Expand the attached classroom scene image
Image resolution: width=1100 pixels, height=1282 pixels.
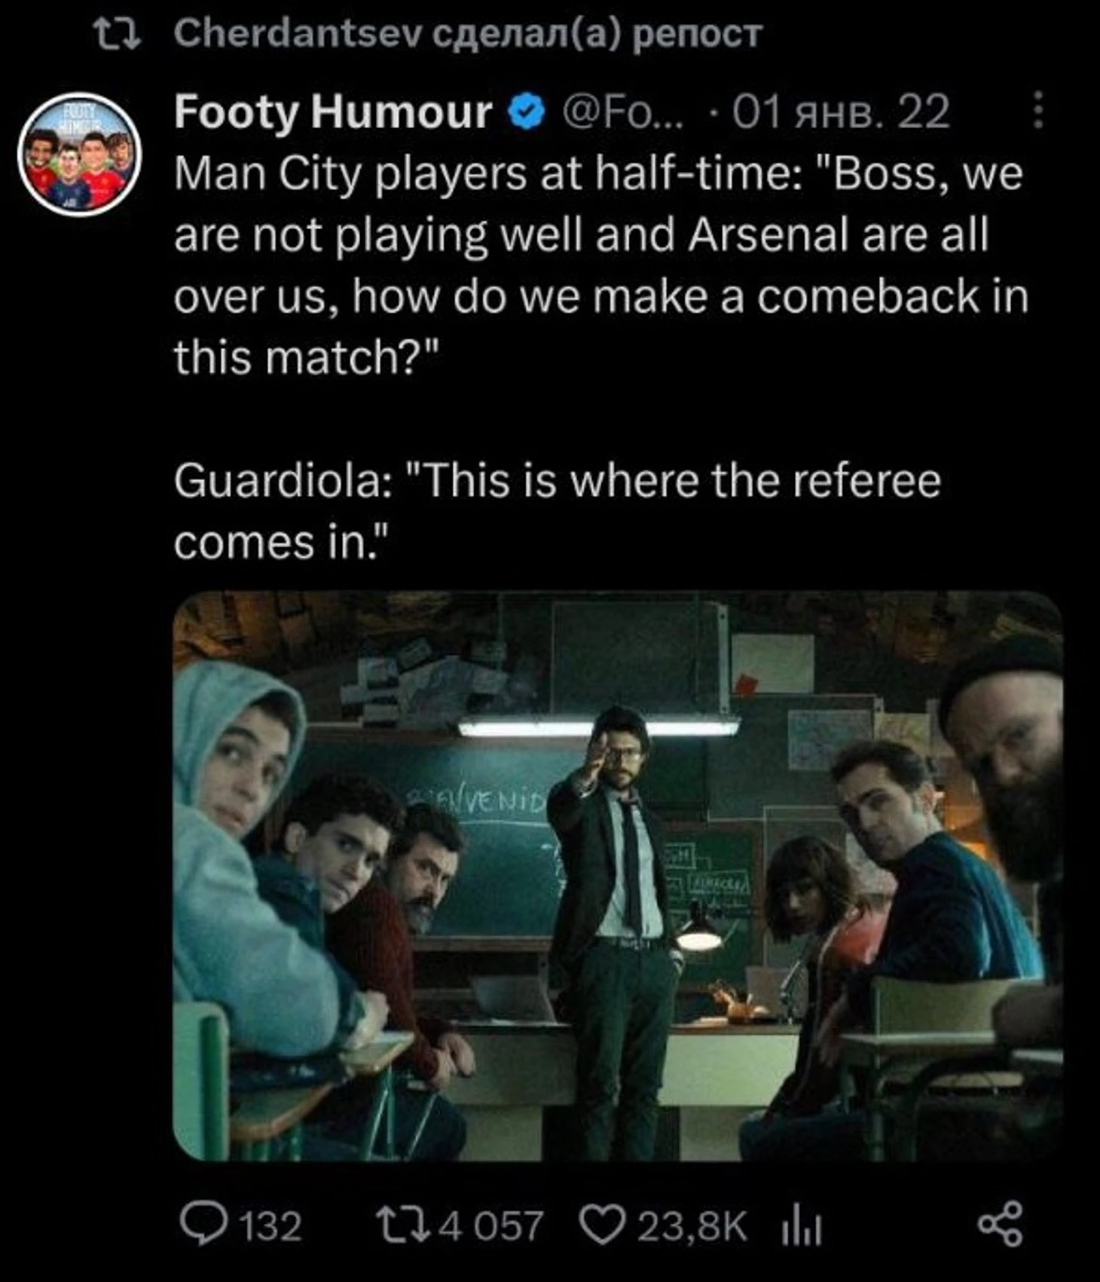pyautogui.click(x=618, y=877)
